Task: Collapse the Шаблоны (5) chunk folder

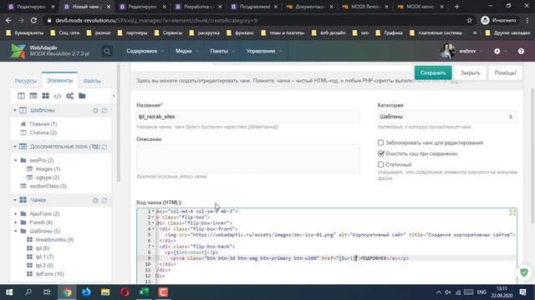Action: pos(16,231)
